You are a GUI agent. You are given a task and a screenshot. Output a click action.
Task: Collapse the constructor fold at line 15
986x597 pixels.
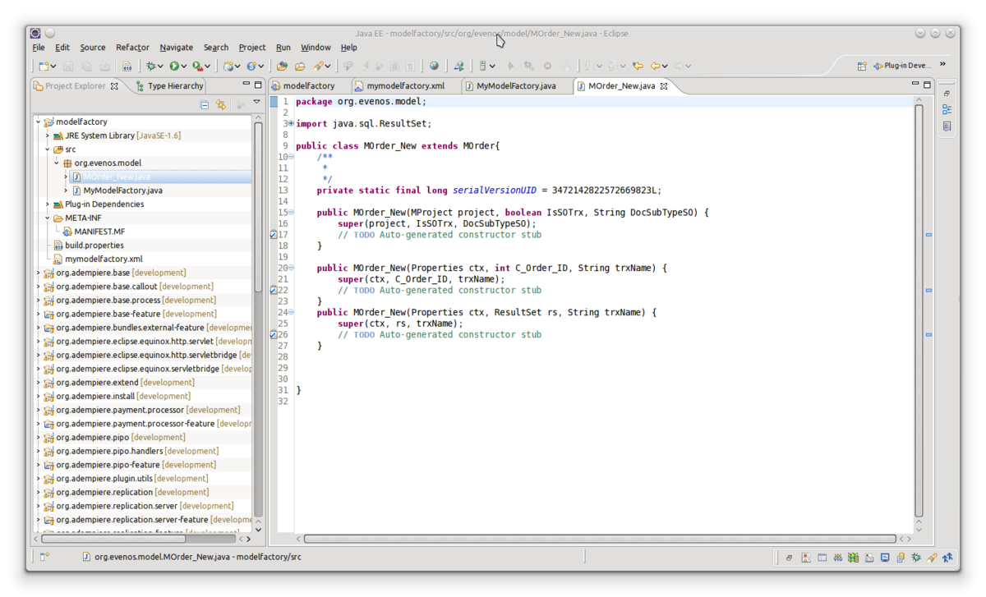291,213
